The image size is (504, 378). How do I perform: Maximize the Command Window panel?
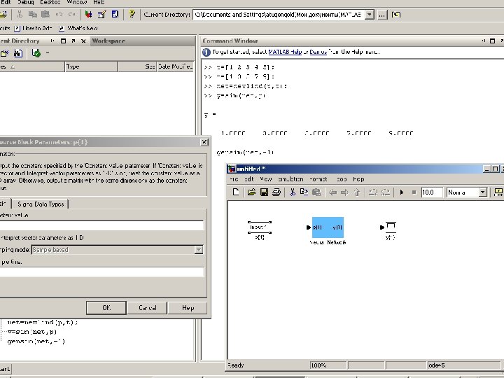point(492,41)
